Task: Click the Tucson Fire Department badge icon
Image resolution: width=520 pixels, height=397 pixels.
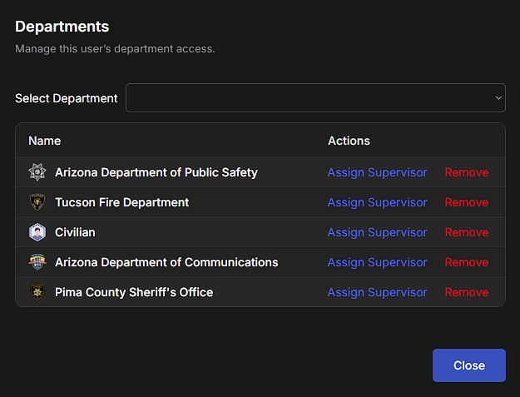Action: point(37,202)
